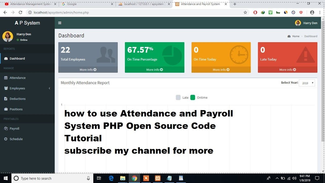Click the browser forward arrow
The height and width of the screenshot is (183, 325).
pyautogui.click(x=13, y=12)
